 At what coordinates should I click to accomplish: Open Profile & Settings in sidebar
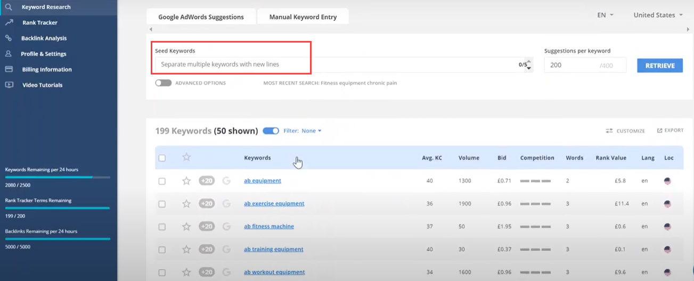(44, 54)
